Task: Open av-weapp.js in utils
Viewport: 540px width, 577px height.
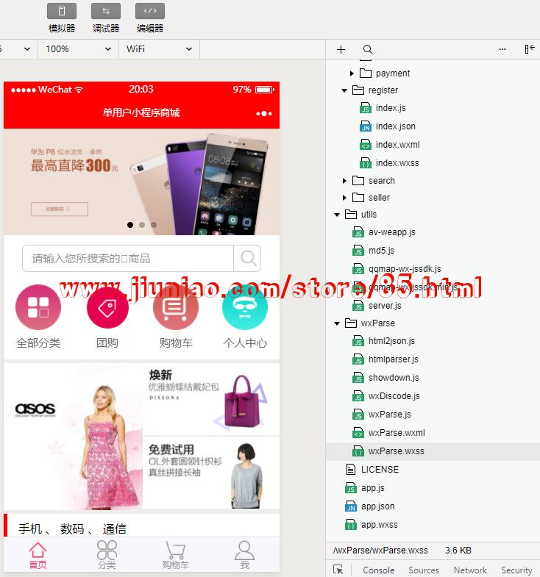Action: tap(383, 232)
